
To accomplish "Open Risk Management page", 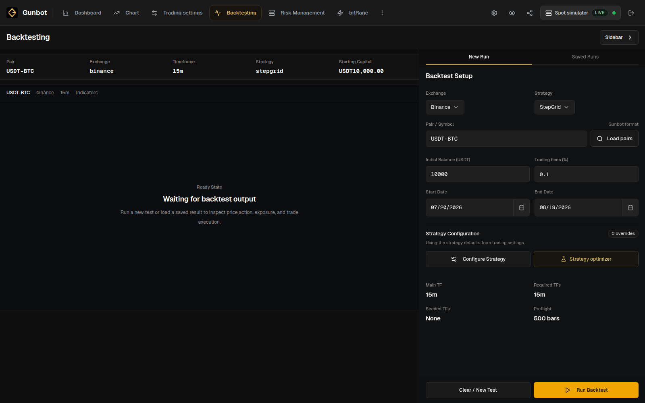I will point(297,13).
